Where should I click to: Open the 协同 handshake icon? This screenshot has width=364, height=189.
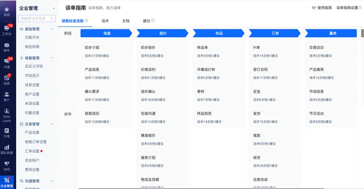(x=7, y=163)
